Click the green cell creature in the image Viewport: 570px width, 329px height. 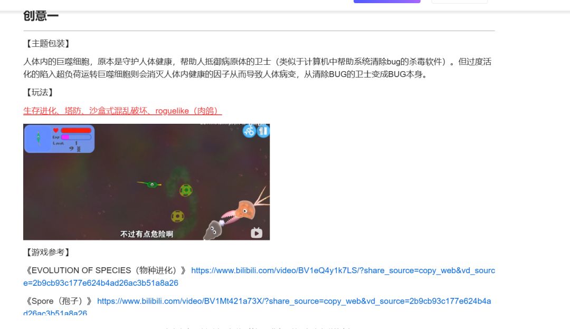coord(150,185)
